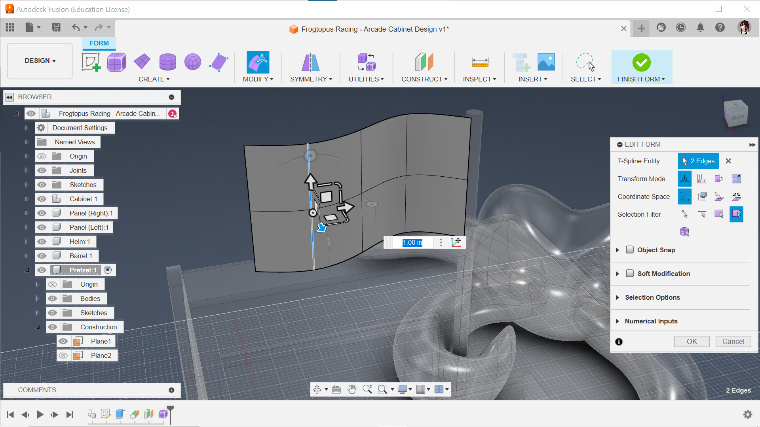Image resolution: width=760 pixels, height=427 pixels.
Task: Click the Finish Form green checkmark
Action: (x=641, y=62)
